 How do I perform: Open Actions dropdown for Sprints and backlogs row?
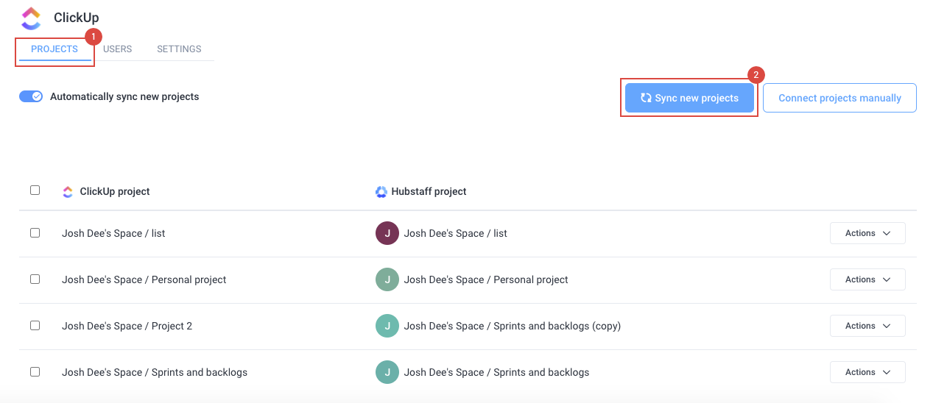point(867,372)
